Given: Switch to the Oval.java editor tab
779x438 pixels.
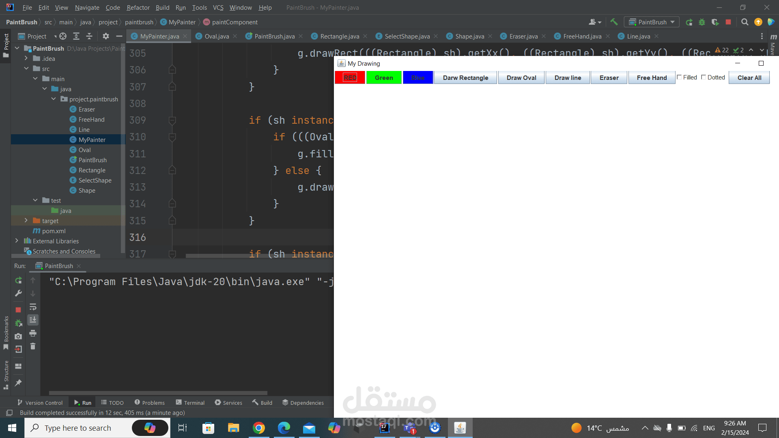Looking at the screenshot, I should point(216,36).
